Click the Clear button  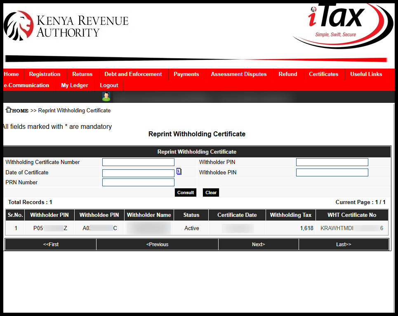click(211, 192)
